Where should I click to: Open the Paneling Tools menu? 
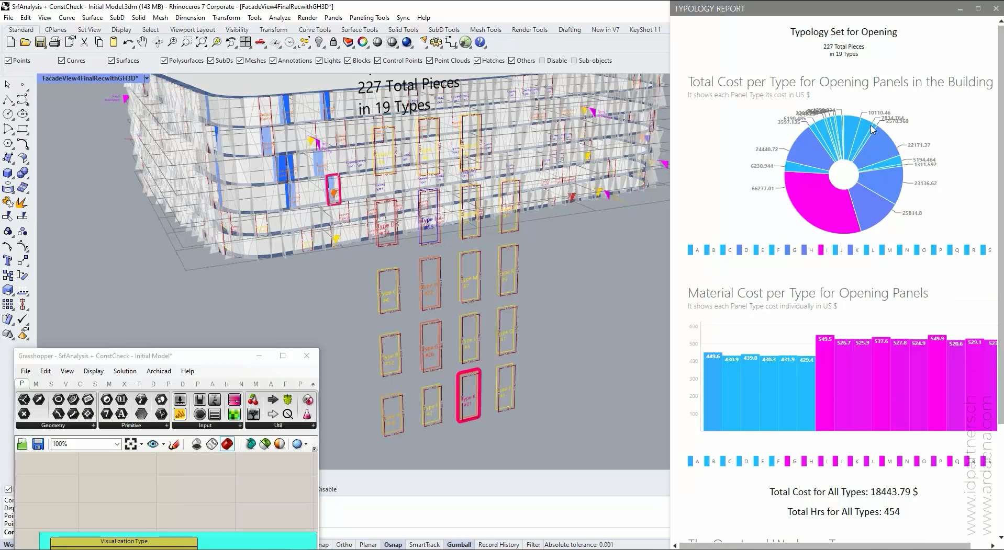(x=369, y=17)
